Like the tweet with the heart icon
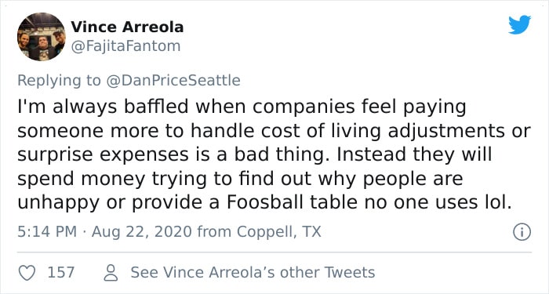This screenshot has height=294, width=549. pos(27,272)
